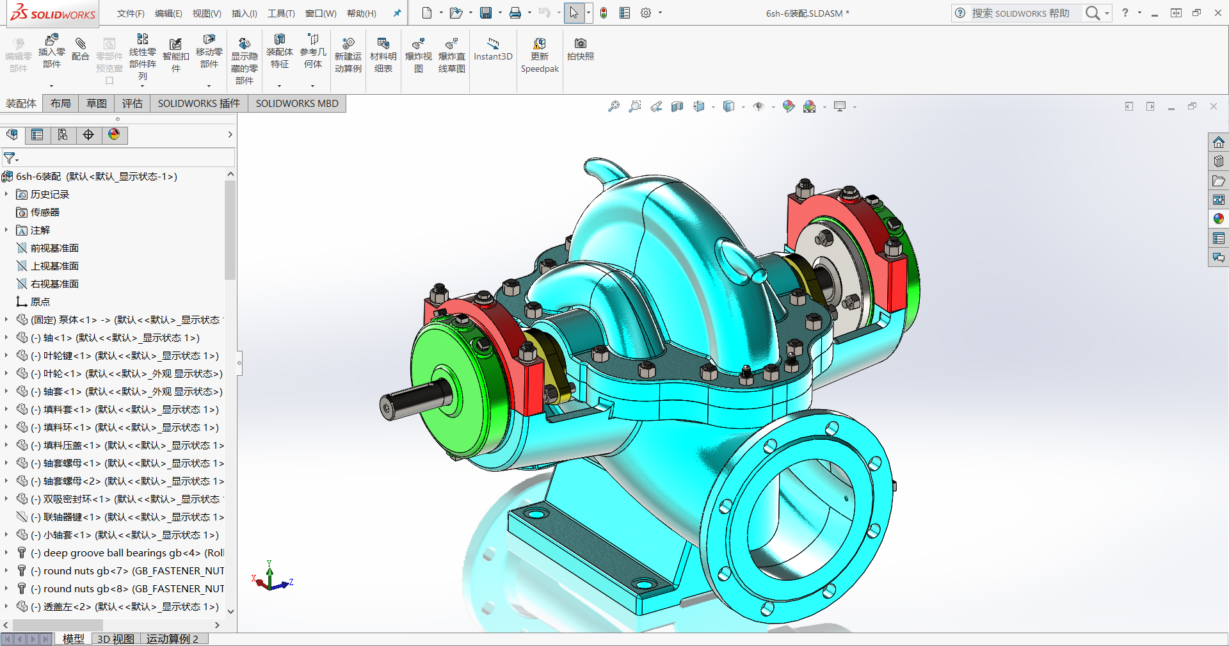Viewport: 1229px width, 646px height.
Task: Open Move Component dropdown arrow
Action: point(209,85)
